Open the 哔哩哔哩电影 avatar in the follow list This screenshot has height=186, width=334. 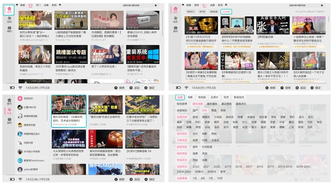point(20,116)
